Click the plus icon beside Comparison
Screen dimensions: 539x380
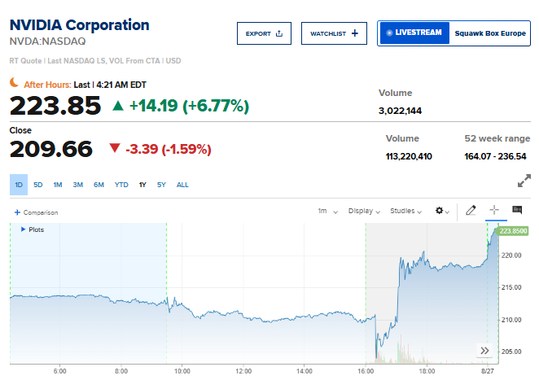pyautogui.click(x=18, y=212)
